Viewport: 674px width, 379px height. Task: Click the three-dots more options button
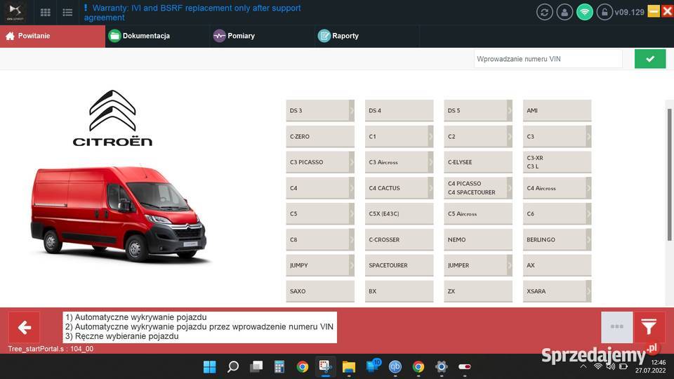[617, 328]
